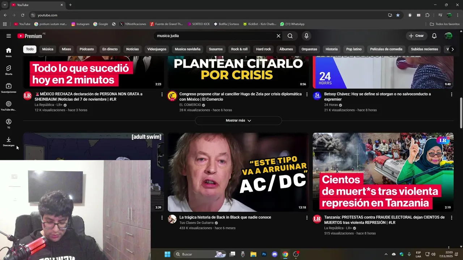Select the Pop latino filter chip
The width and height of the screenshot is (463, 260).
point(354,49)
